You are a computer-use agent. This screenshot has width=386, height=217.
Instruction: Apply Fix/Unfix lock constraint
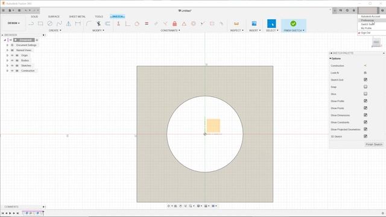coord(174,24)
